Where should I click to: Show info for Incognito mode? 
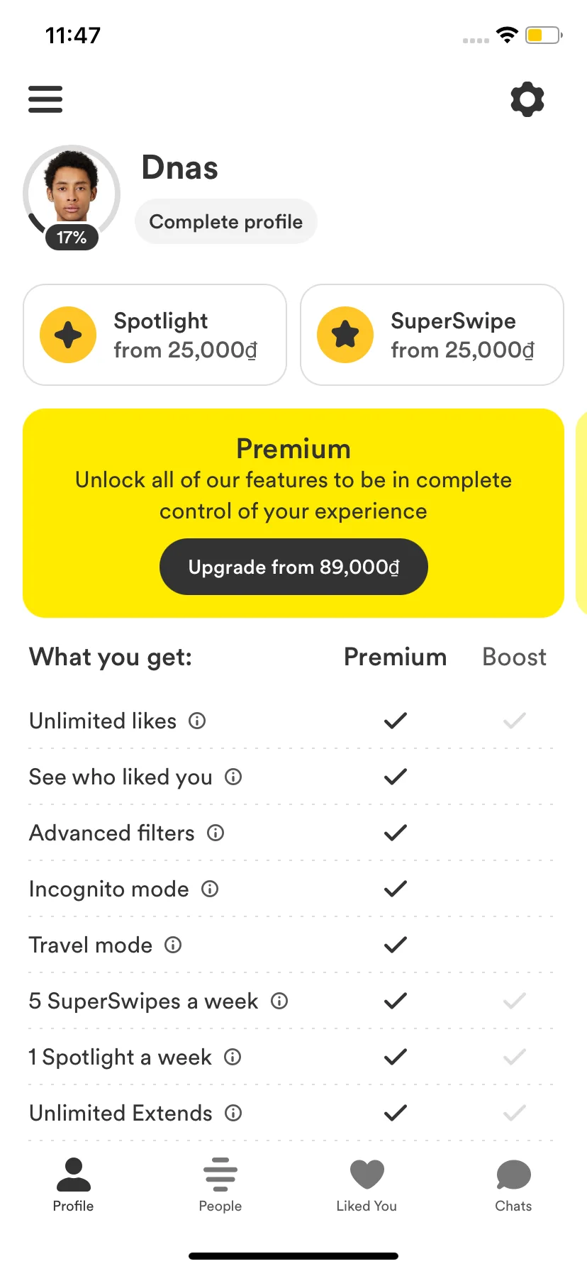(x=210, y=889)
